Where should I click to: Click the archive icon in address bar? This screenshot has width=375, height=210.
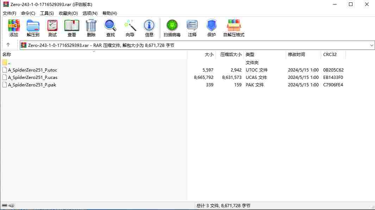coord(24,45)
